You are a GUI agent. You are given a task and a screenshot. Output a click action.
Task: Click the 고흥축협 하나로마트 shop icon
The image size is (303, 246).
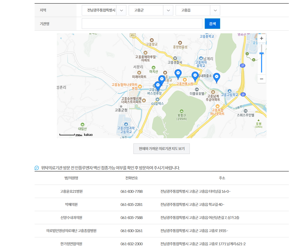coord(217,106)
